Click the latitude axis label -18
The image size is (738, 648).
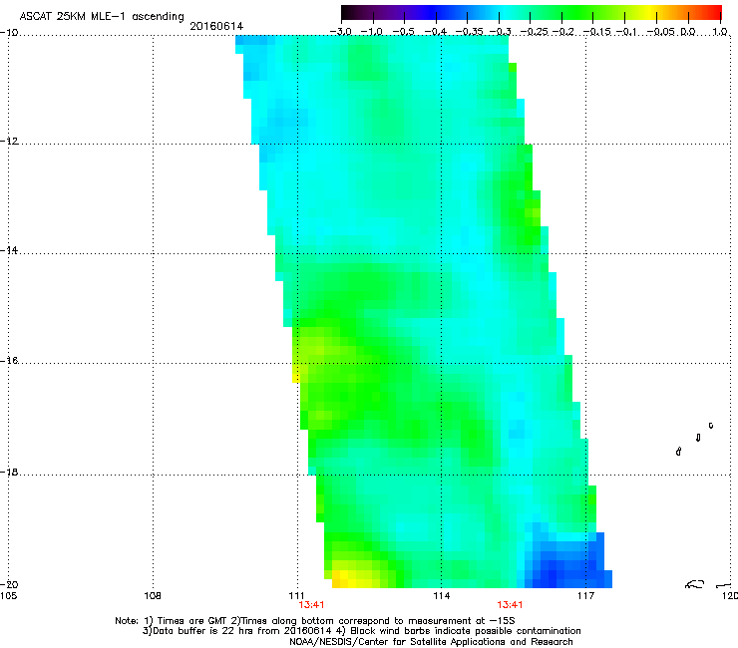coord(9,472)
